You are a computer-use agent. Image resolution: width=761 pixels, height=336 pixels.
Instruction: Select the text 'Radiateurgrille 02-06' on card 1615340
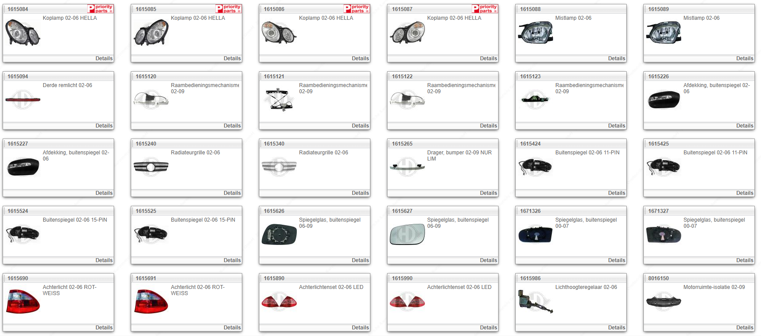tap(323, 153)
